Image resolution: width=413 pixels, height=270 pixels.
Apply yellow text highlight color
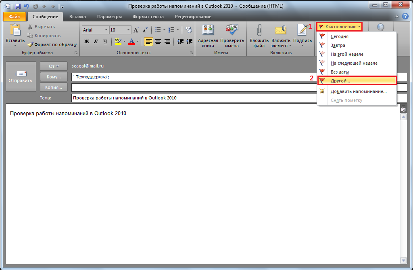pyautogui.click(x=118, y=42)
